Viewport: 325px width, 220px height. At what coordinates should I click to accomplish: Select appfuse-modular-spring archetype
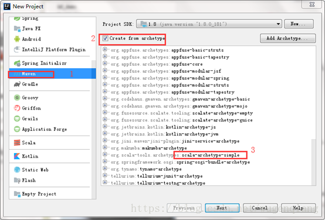tap(170, 78)
